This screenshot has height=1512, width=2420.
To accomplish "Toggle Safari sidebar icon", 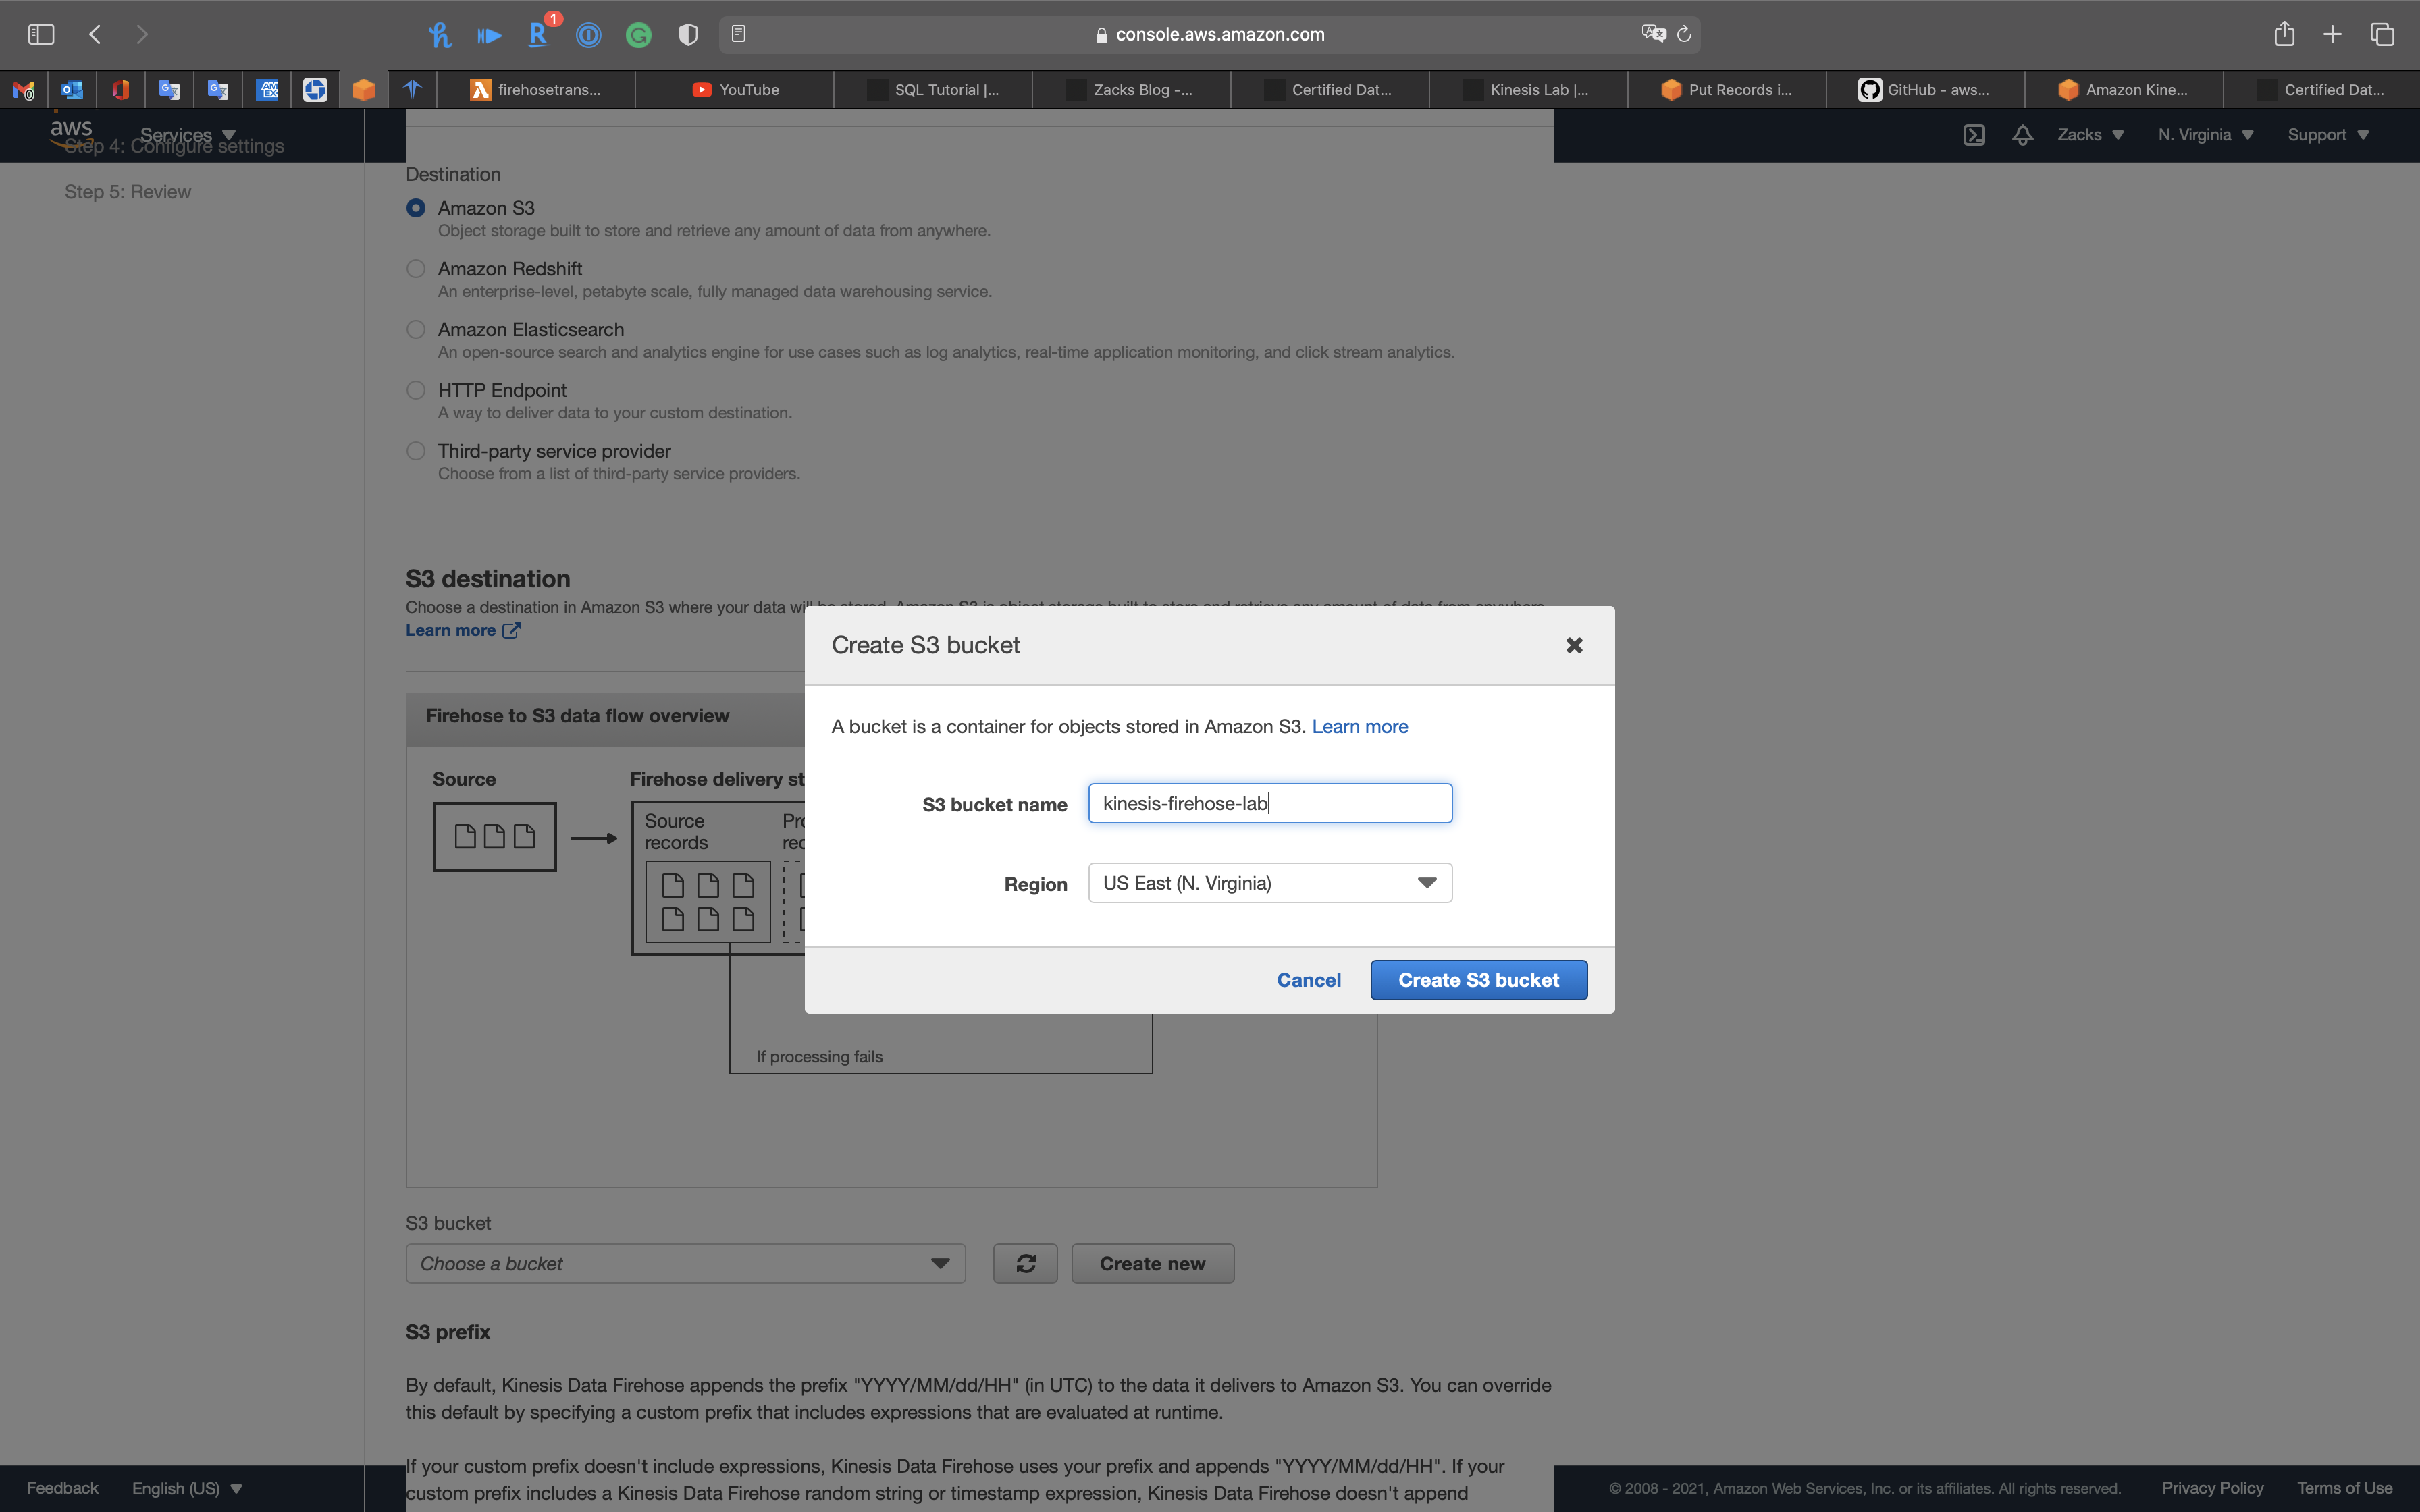I will pos(41,34).
